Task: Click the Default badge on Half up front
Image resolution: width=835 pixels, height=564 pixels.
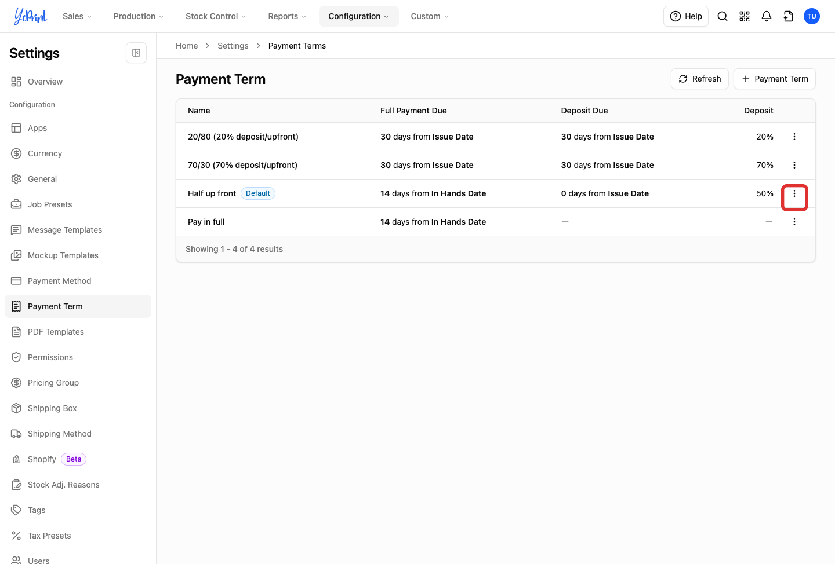Action: click(258, 193)
